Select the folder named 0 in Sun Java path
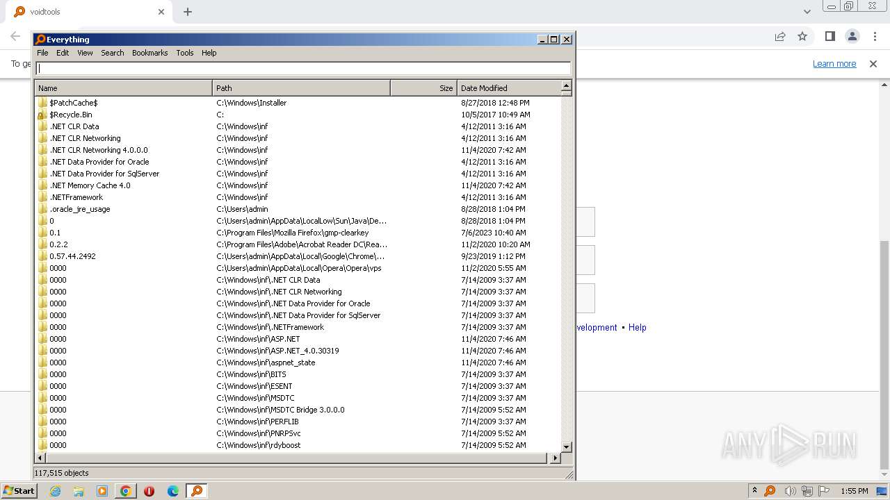890x500 pixels. [x=51, y=221]
